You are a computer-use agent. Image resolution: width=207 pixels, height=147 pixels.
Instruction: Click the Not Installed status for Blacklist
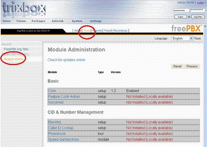coord(150,122)
